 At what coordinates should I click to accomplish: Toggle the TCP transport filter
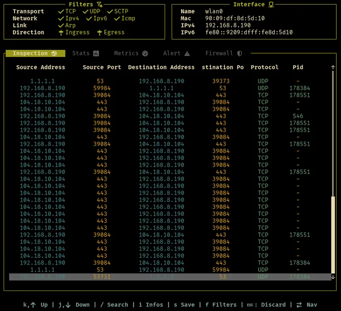[x=67, y=11]
